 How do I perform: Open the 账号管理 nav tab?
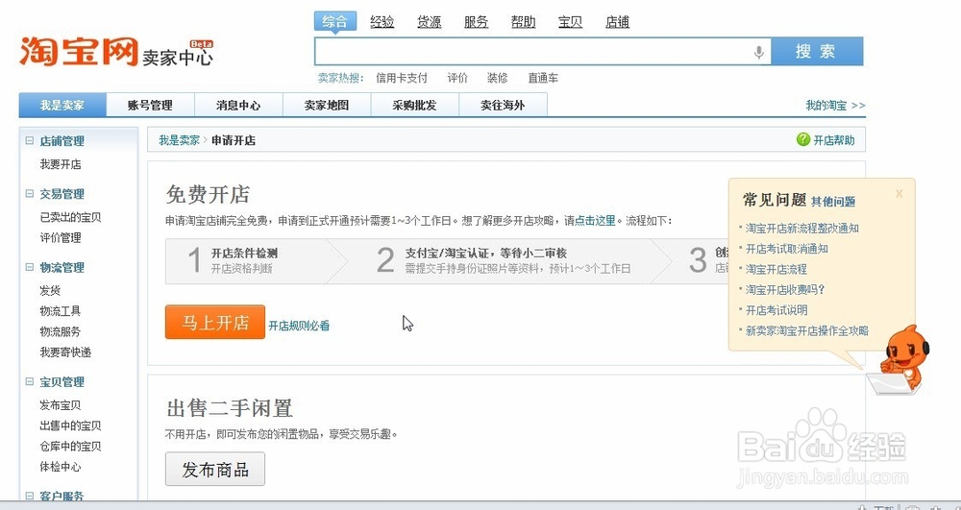click(150, 105)
